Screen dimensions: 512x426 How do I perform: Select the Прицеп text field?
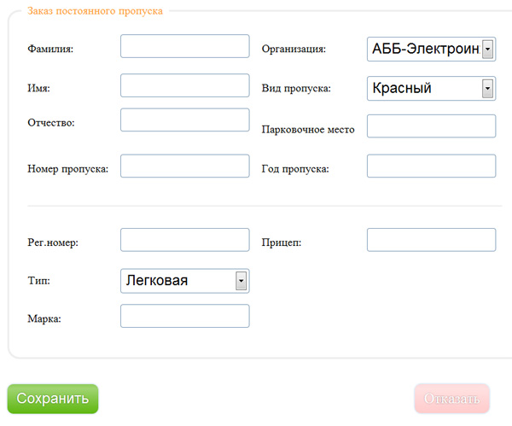tap(431, 240)
